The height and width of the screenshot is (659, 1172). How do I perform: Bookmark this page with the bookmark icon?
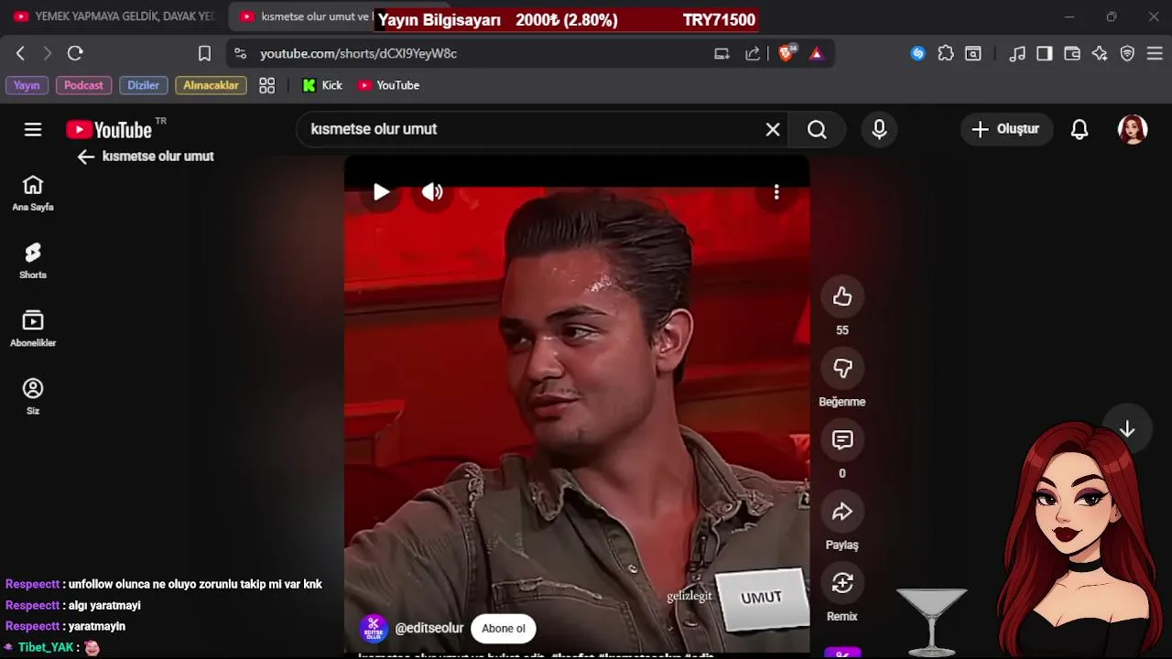205,54
